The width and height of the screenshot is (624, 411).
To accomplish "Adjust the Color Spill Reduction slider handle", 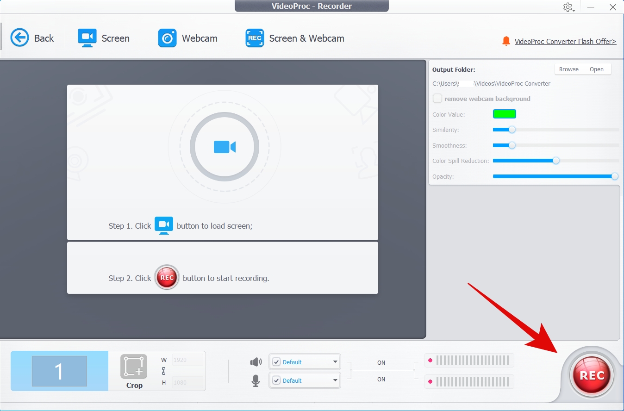I will 556,161.
